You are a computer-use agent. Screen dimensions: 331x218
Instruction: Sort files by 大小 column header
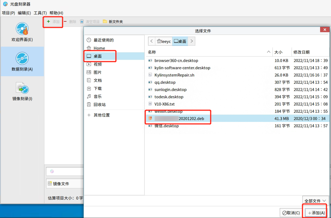(282, 52)
